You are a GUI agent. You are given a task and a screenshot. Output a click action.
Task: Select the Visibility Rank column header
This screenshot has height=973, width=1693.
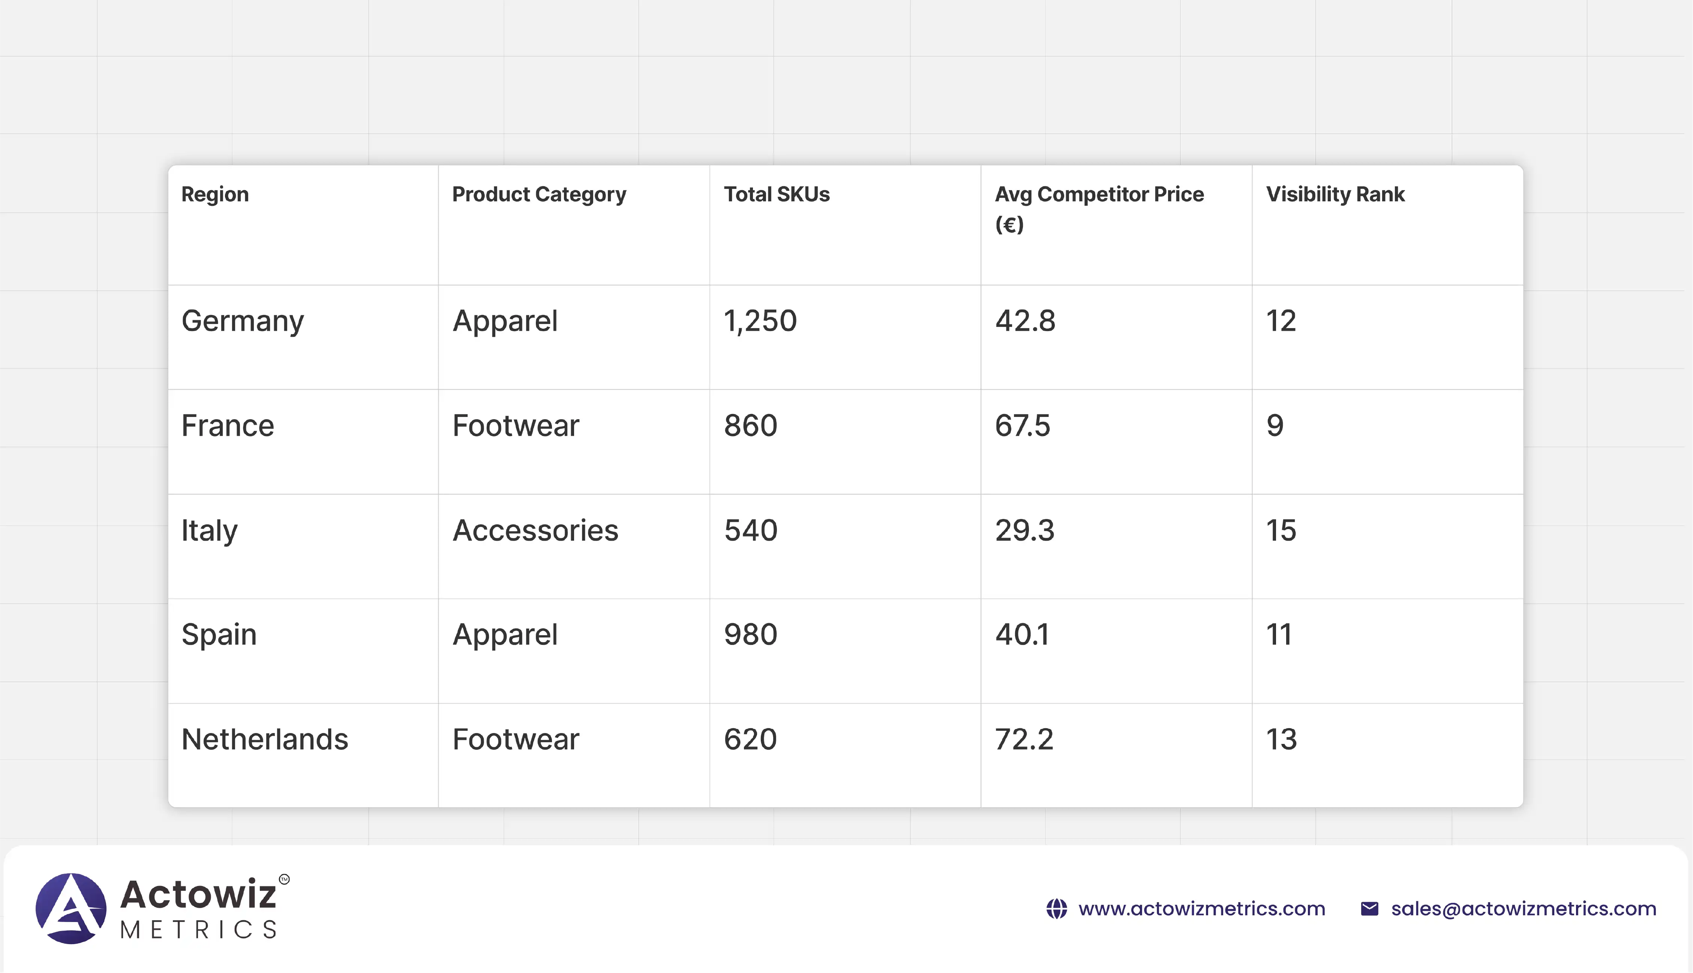click(x=1335, y=195)
